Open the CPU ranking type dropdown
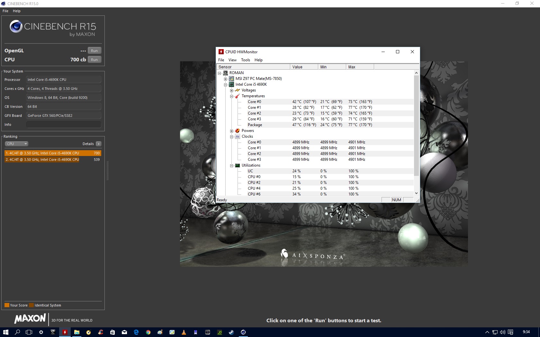Screen dimensions: 540x337 click(17, 144)
